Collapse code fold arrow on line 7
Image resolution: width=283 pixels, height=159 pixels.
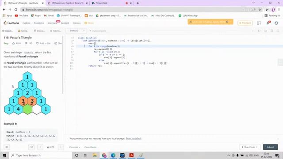74,55
